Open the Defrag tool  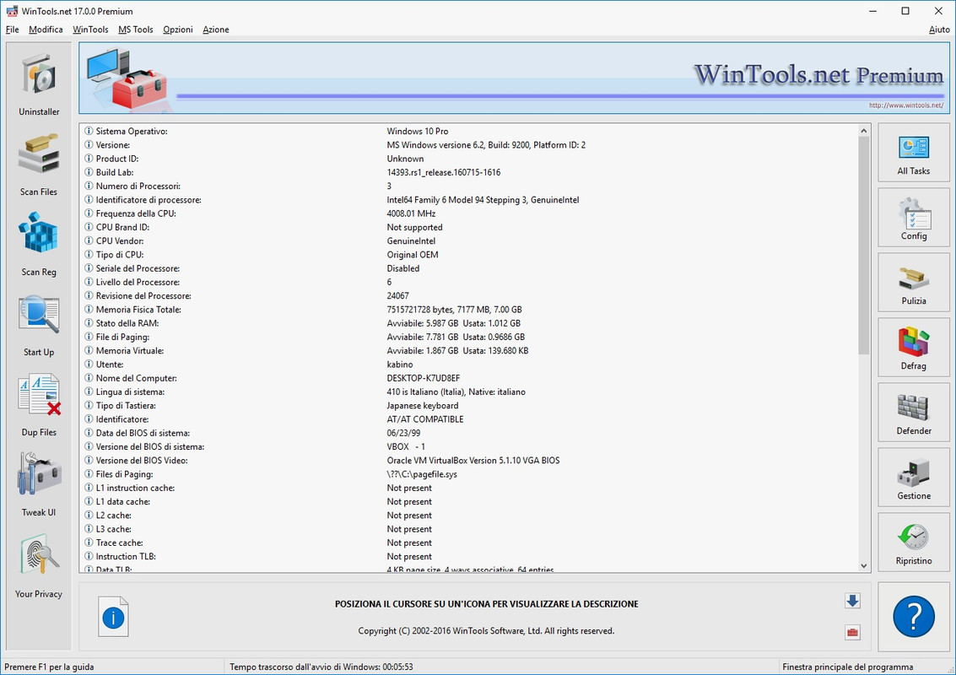(913, 348)
